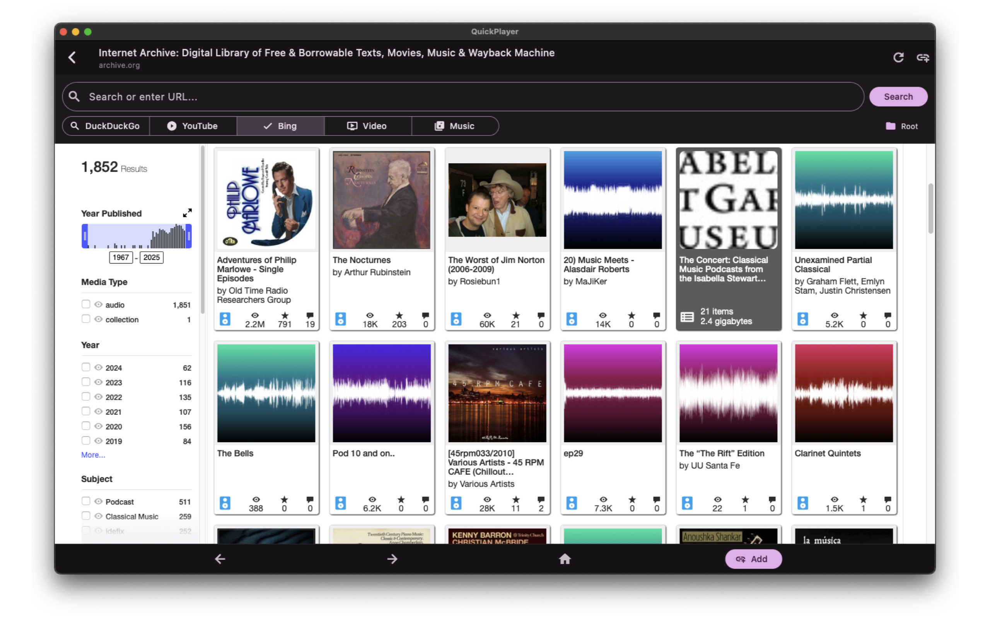Click the reload page icon
Screen dimensions: 990x619
898,57
